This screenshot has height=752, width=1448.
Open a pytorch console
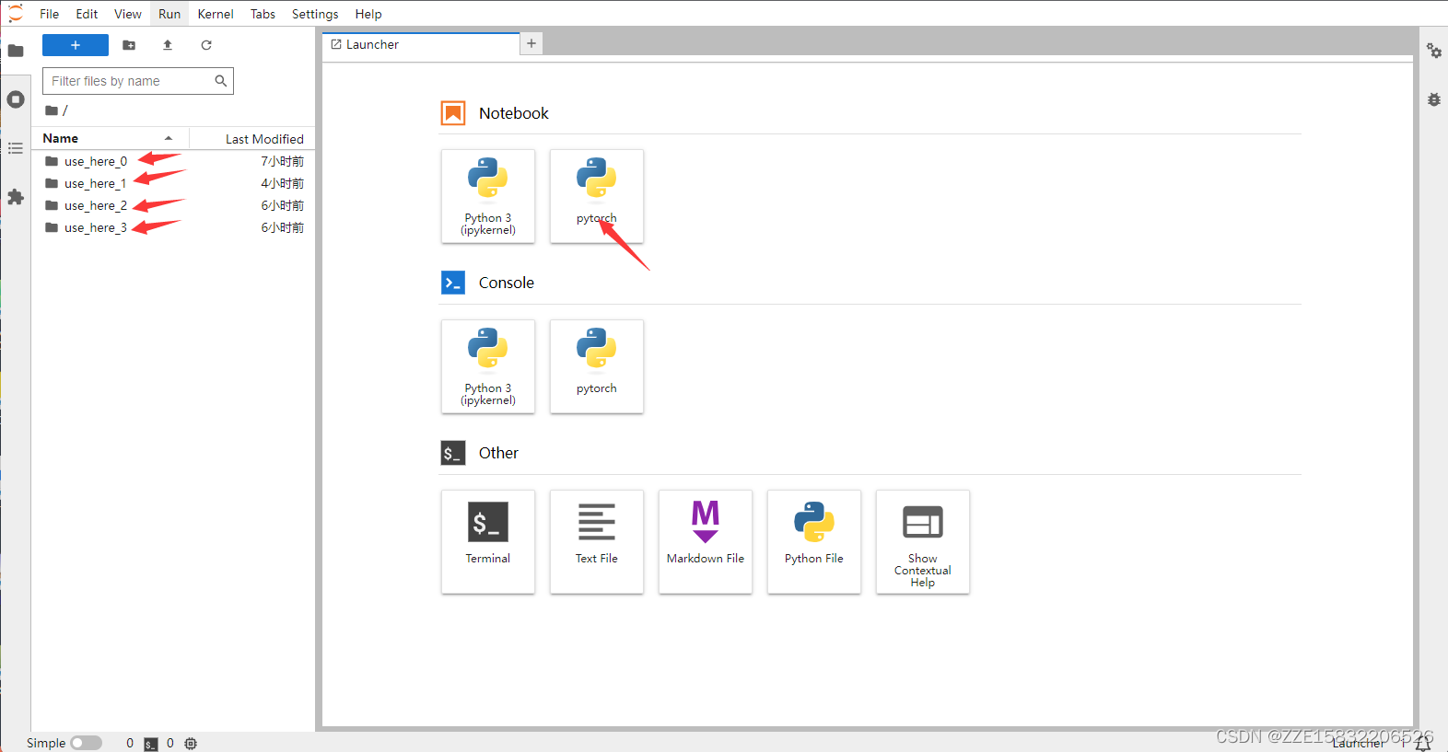point(597,366)
